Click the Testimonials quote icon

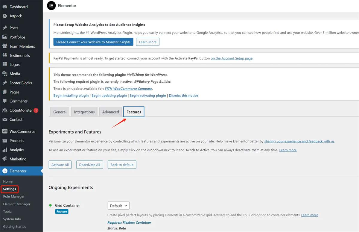coord(5,55)
